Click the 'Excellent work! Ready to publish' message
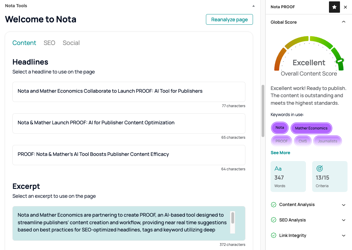This screenshot has width=352, height=250. pyautogui.click(x=308, y=95)
